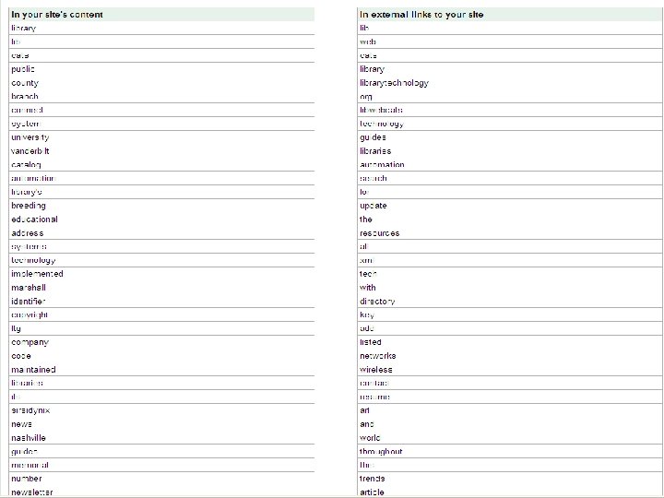Click the 'breeding' keyword
The width and height of the screenshot is (664, 498).
pyautogui.click(x=29, y=206)
